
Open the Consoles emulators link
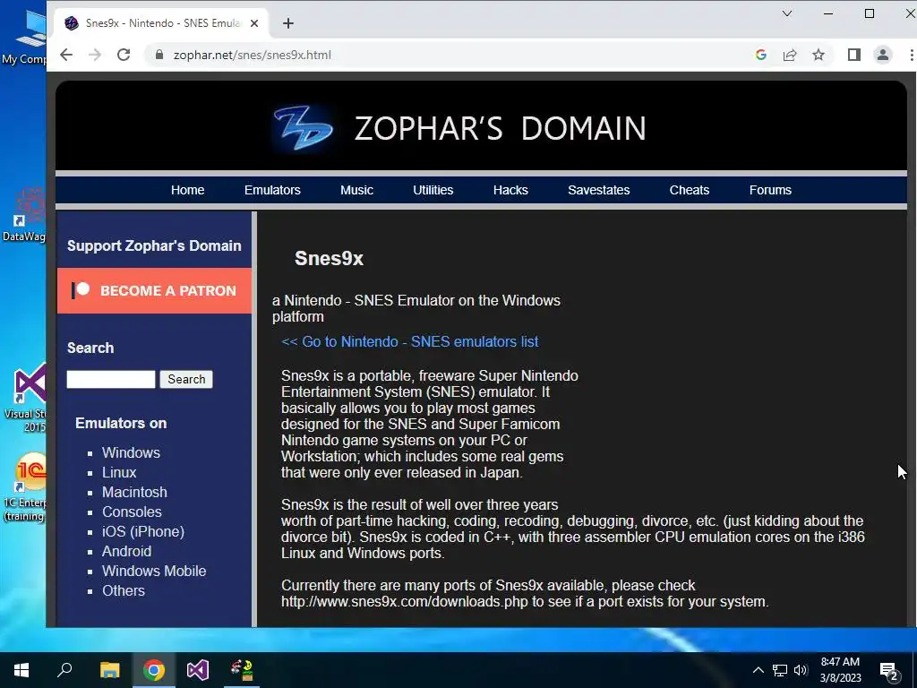pyautogui.click(x=133, y=512)
